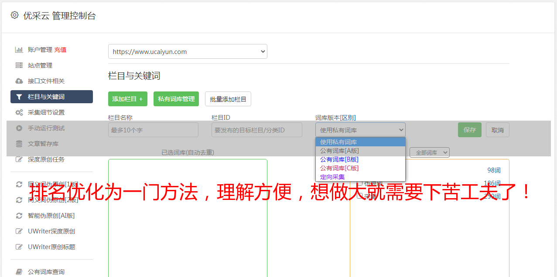Viewport: 557px width, 277px height.
Task: Click the 取消 button
Action: [498, 130]
